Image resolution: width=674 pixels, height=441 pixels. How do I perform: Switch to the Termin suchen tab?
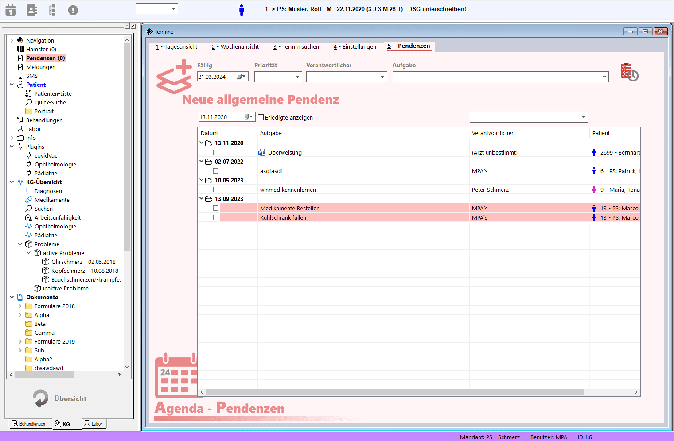(x=296, y=46)
